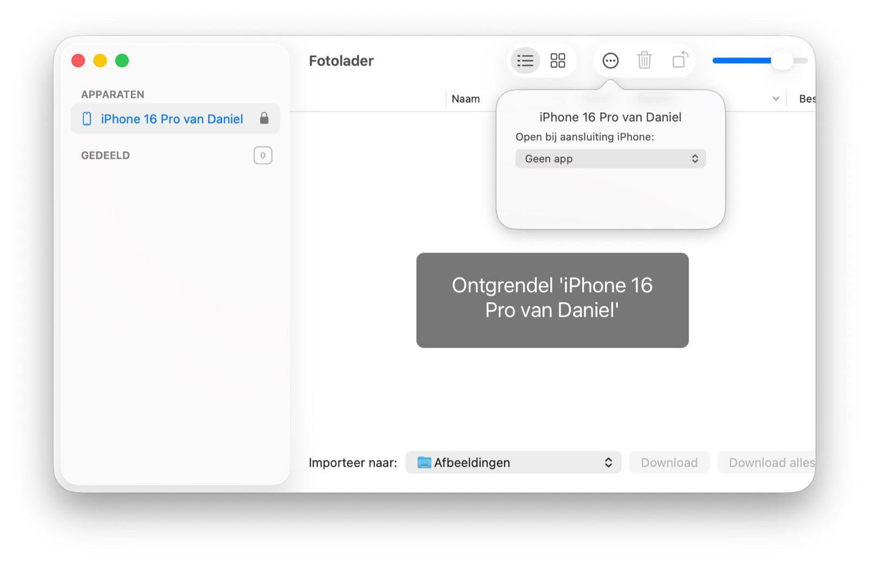The width and height of the screenshot is (869, 563).
Task: Click the trash delete icon
Action: (645, 60)
